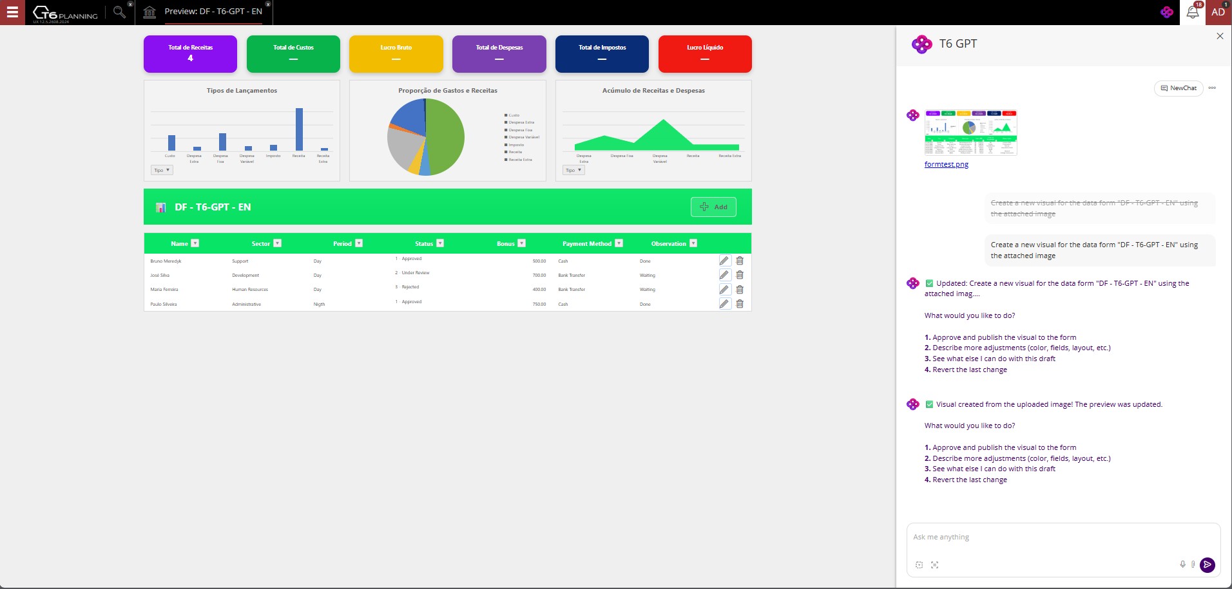Edit the Maria Ferreira row with pencil icon

(725, 290)
